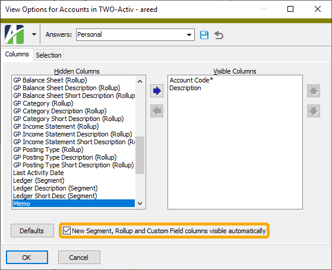Select the Columns tab
Image resolution: width=332 pixels, height=270 pixels.
17,54
